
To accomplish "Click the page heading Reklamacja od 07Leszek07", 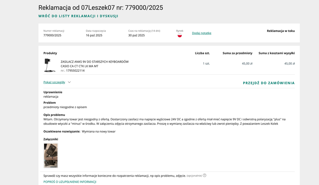I will (x=101, y=8).
